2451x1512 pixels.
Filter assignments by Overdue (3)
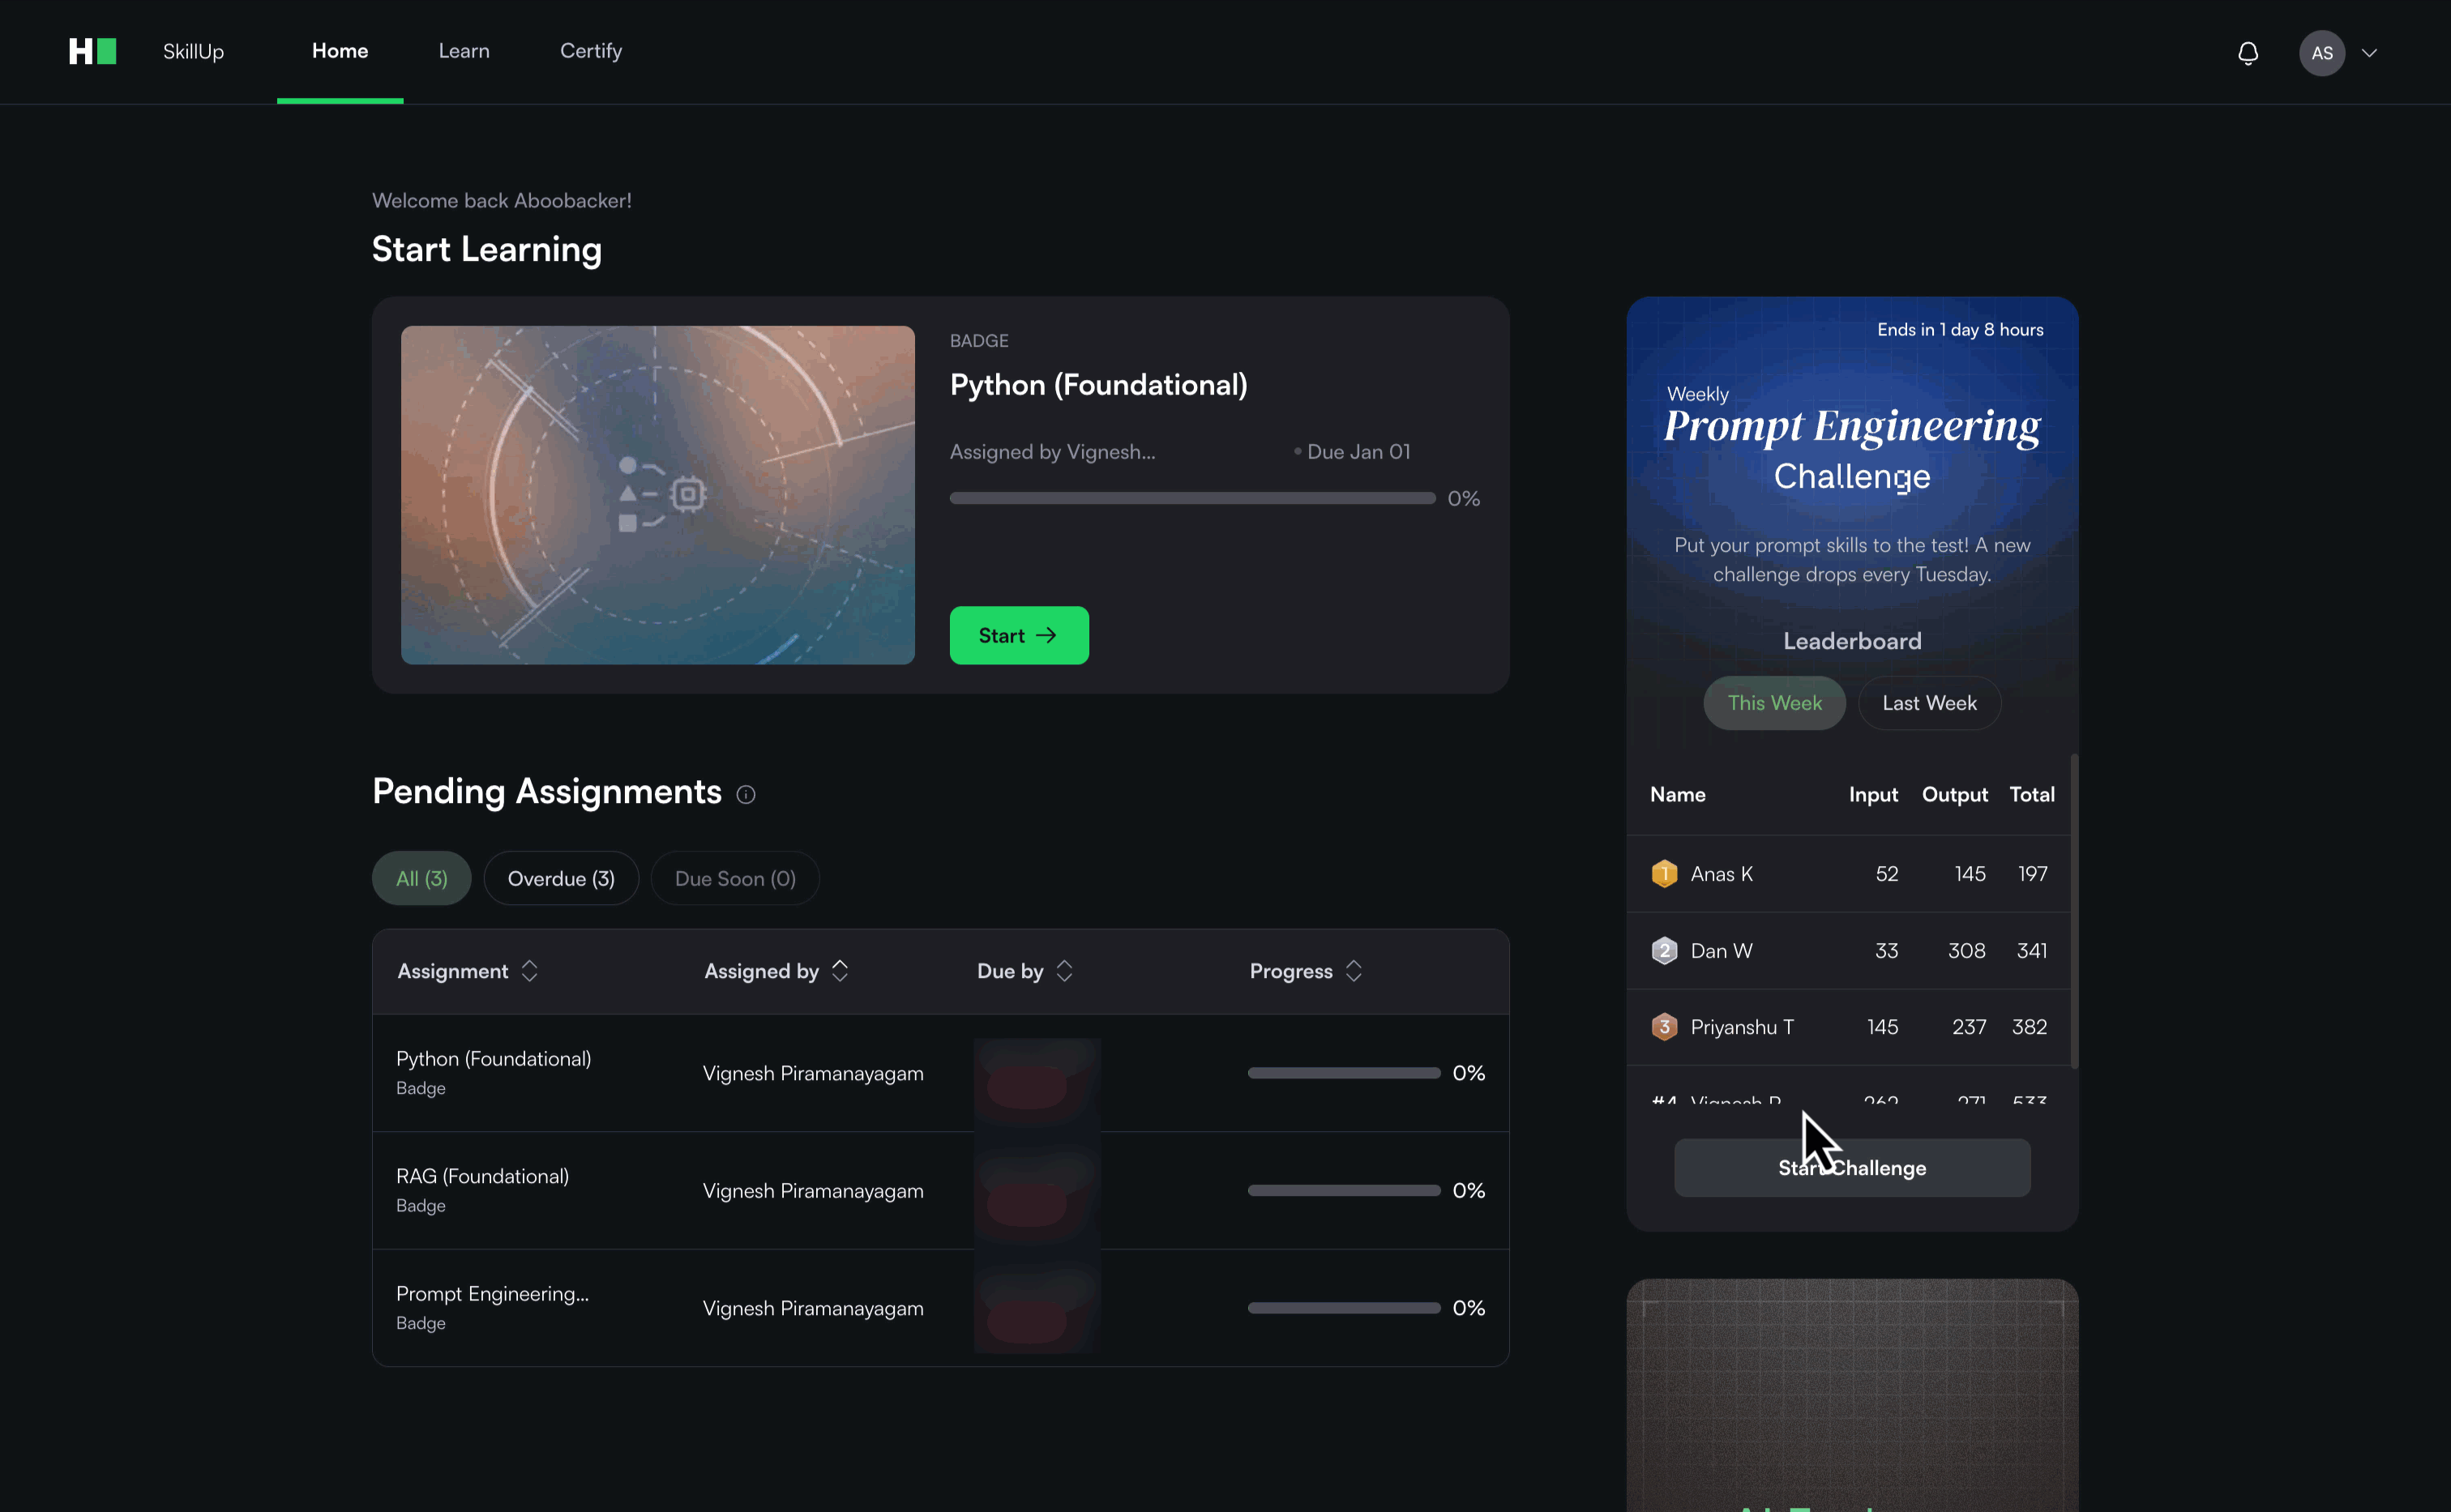[x=561, y=878]
